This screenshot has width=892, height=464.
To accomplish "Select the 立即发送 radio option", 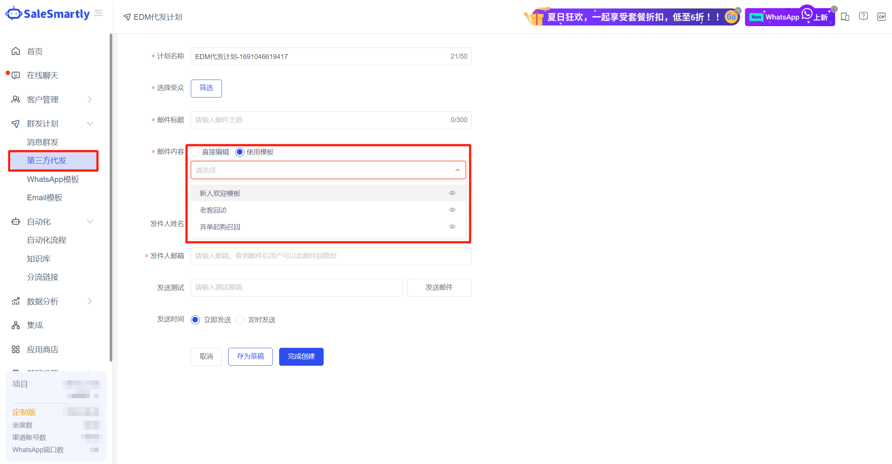I will click(195, 320).
